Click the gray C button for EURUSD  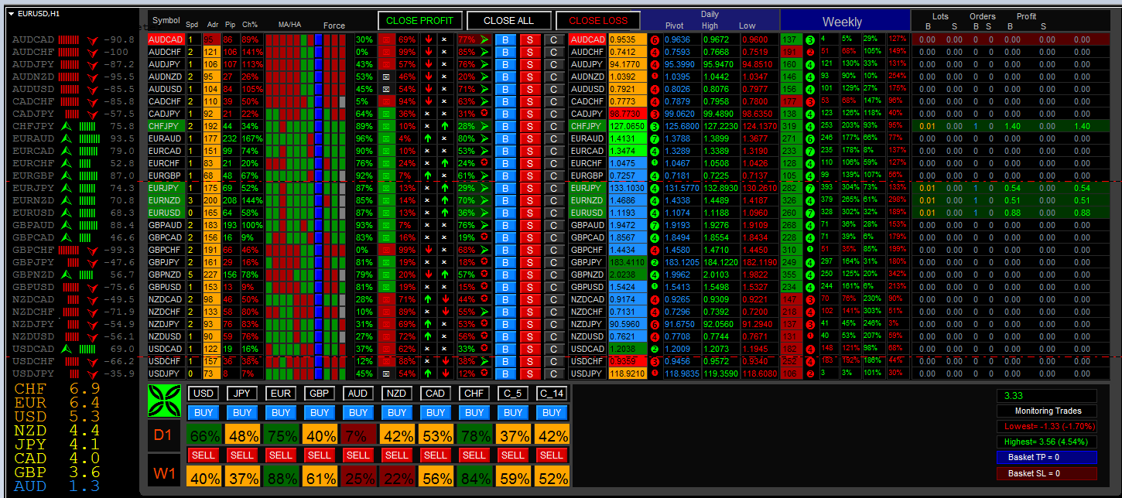pyautogui.click(x=554, y=213)
